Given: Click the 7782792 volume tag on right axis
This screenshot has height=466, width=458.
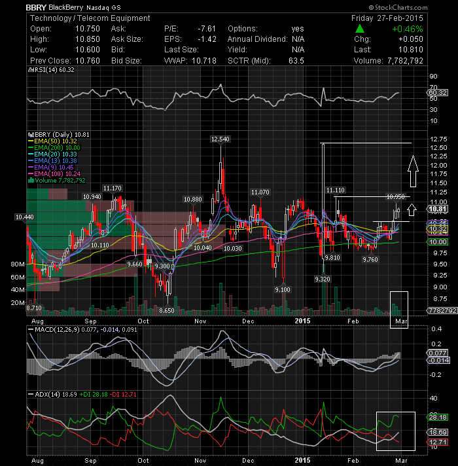Looking at the screenshot, I should click(442, 311).
